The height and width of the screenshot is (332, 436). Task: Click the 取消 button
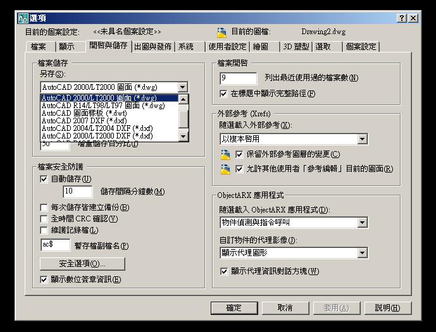click(x=285, y=308)
